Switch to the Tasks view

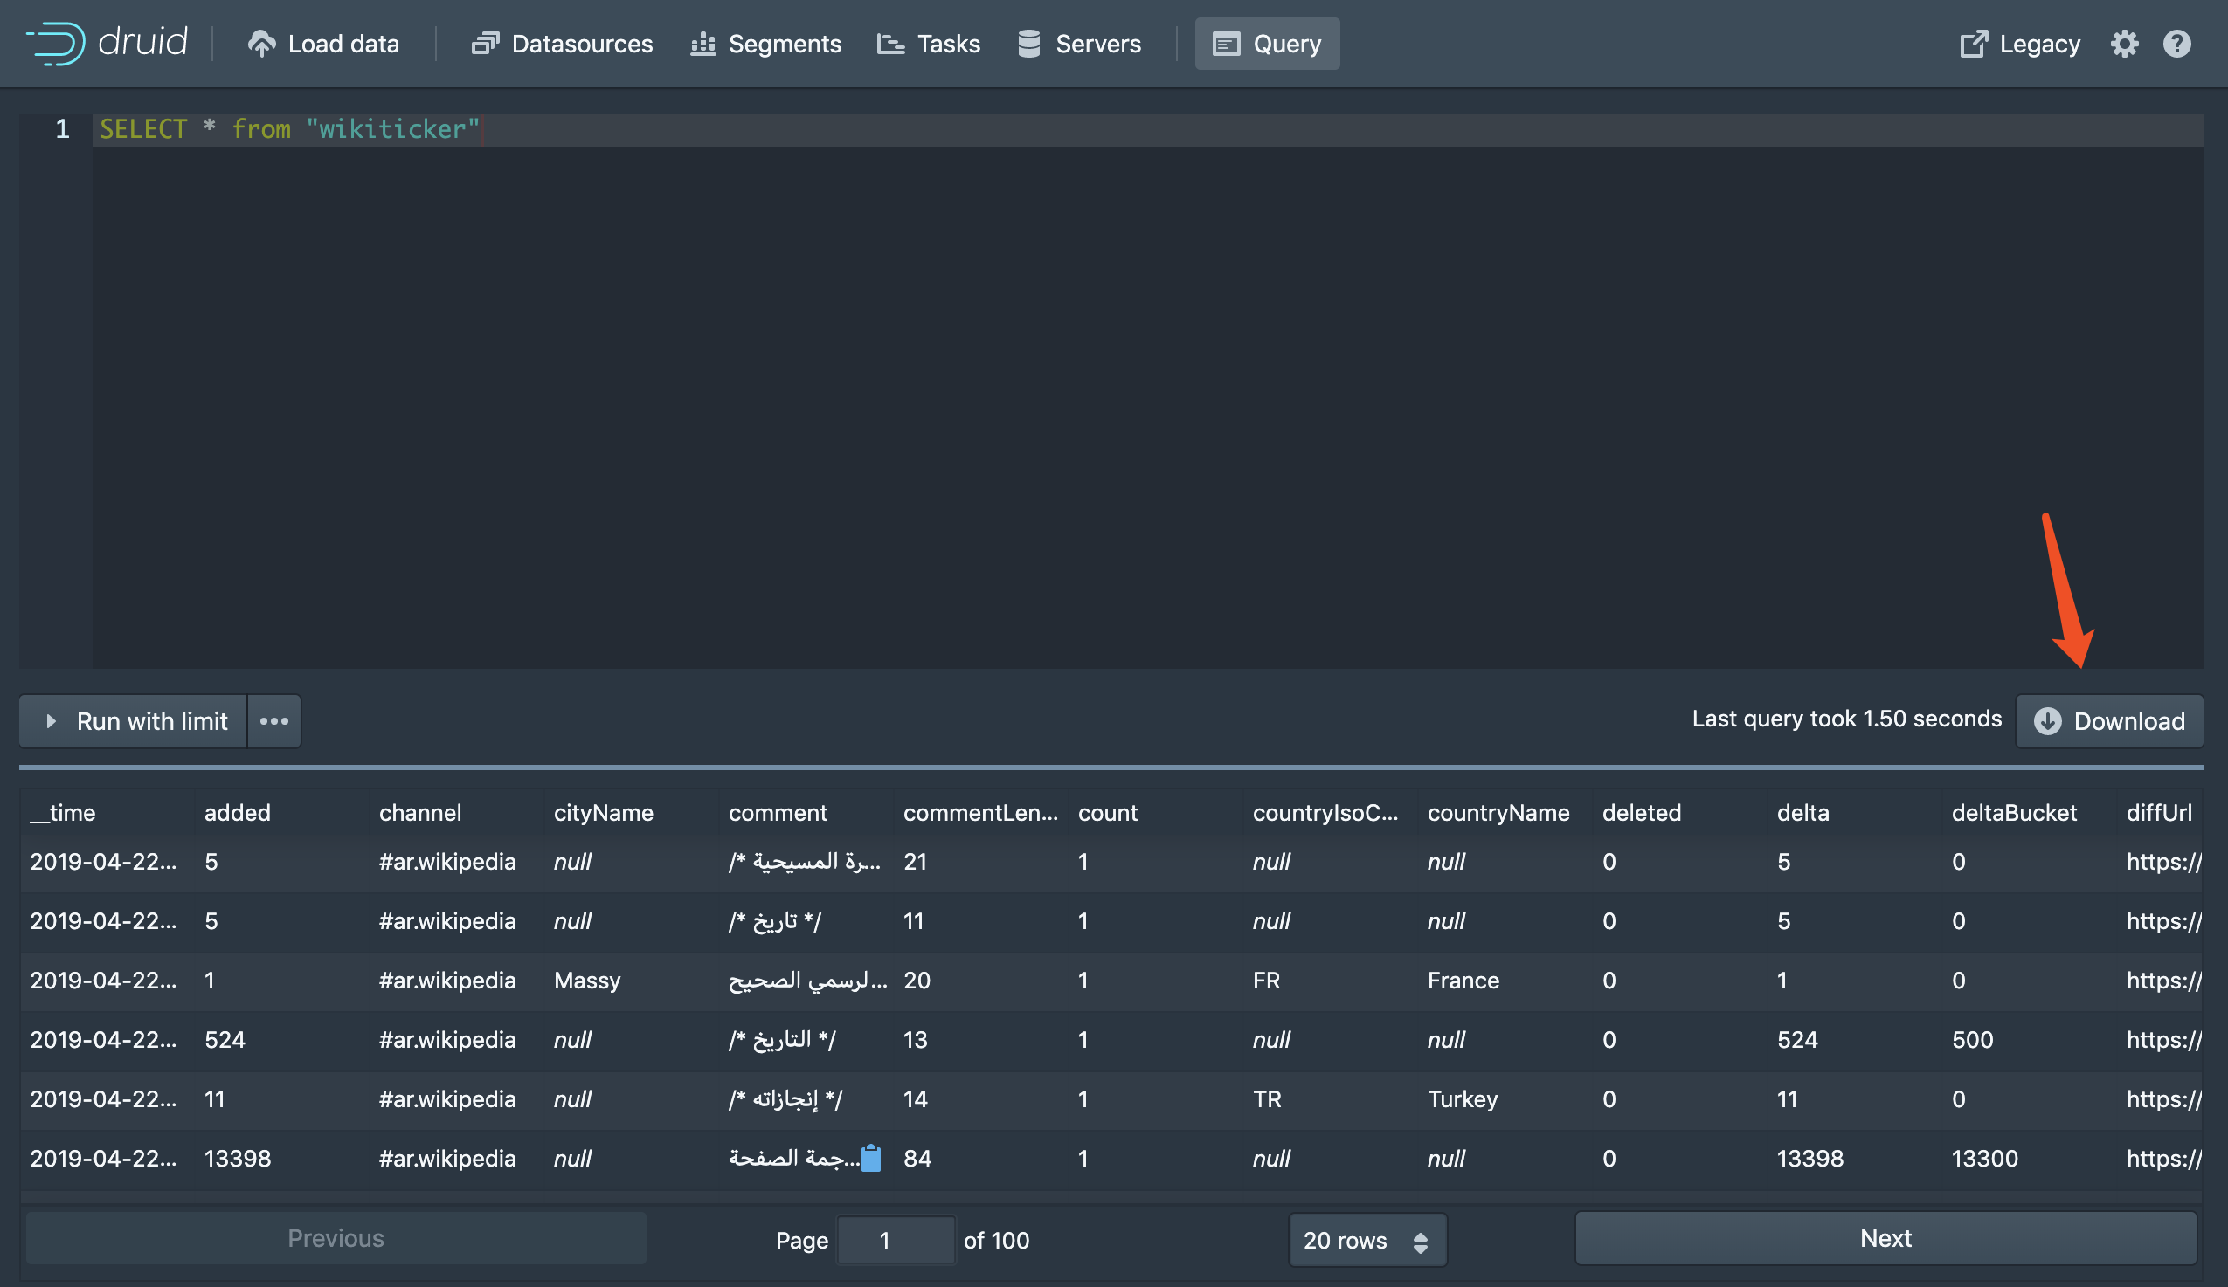pos(928,44)
